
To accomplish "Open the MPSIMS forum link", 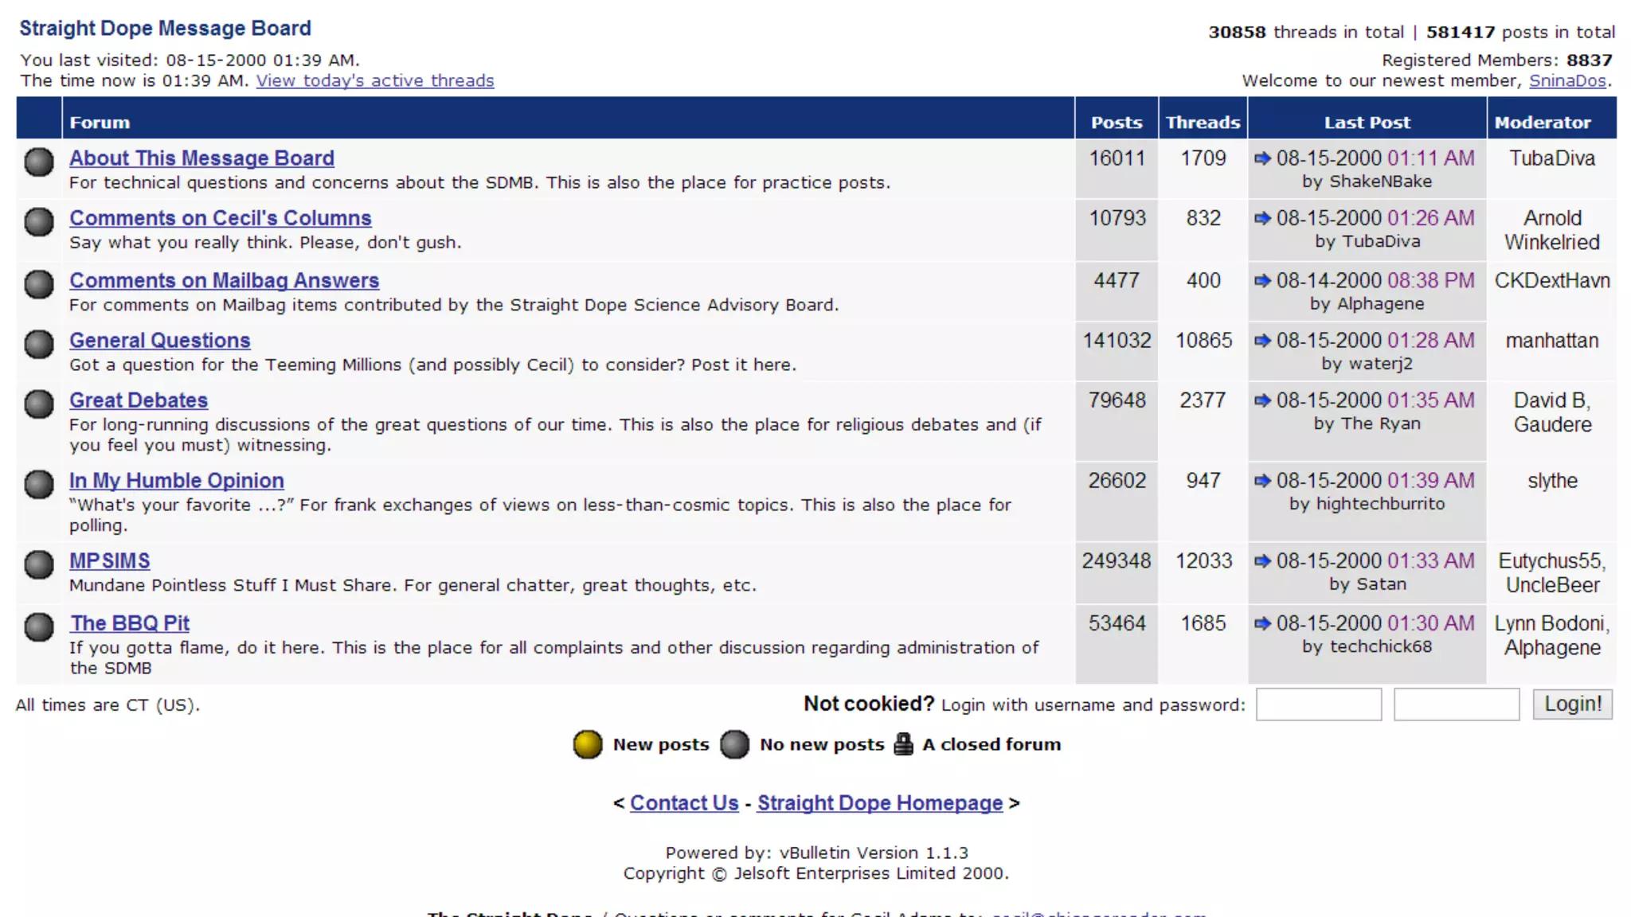I will click(x=109, y=561).
